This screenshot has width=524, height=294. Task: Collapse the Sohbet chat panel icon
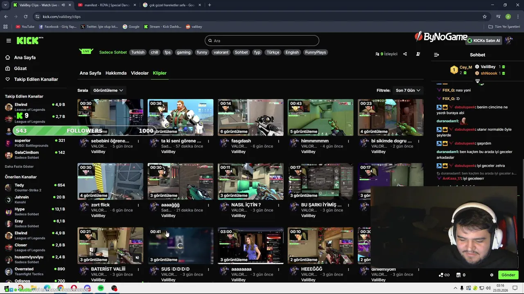click(436, 55)
